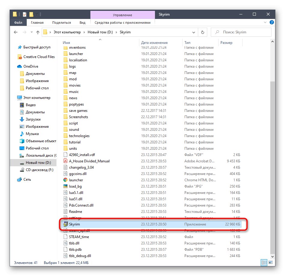Image resolution: width=285 pixels, height=276 pixels.
Task: Click the Properties icon in the title bar toolbar
Action: 25,14
